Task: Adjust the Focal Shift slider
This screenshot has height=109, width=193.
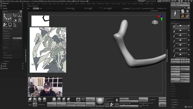Action: (108, 8)
